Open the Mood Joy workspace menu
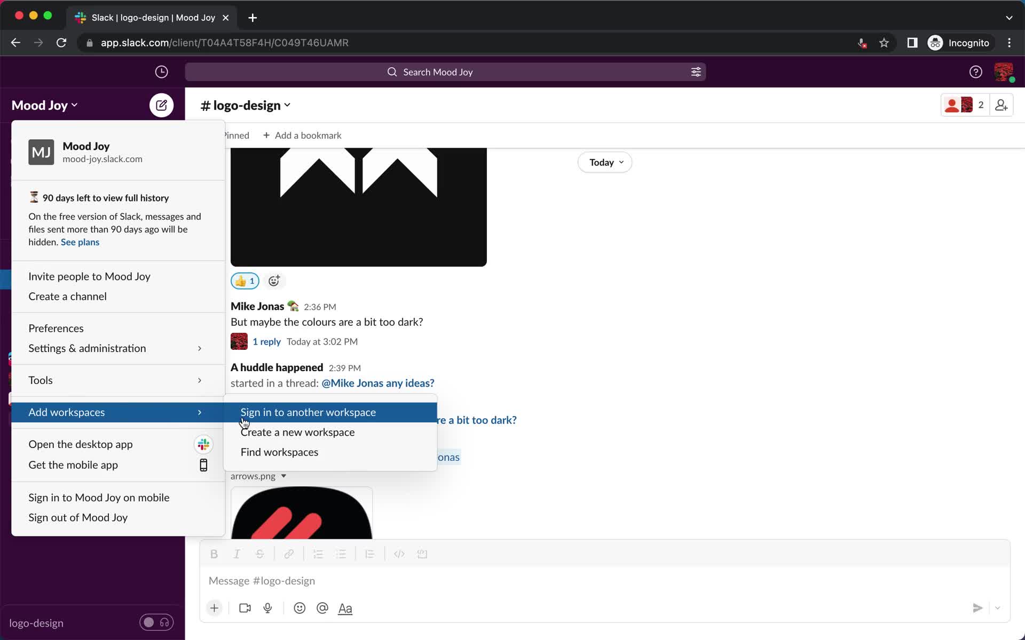 coord(45,105)
